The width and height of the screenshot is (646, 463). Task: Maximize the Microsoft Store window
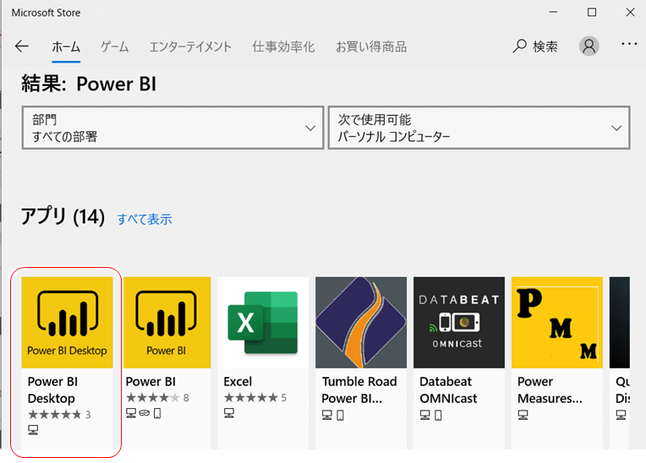tap(592, 13)
